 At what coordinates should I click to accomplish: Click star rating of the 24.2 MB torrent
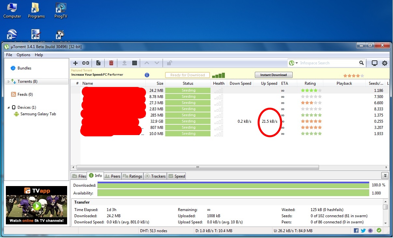coord(311,91)
